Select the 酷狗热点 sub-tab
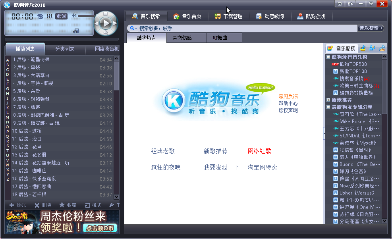The image size is (392, 239). click(147, 38)
